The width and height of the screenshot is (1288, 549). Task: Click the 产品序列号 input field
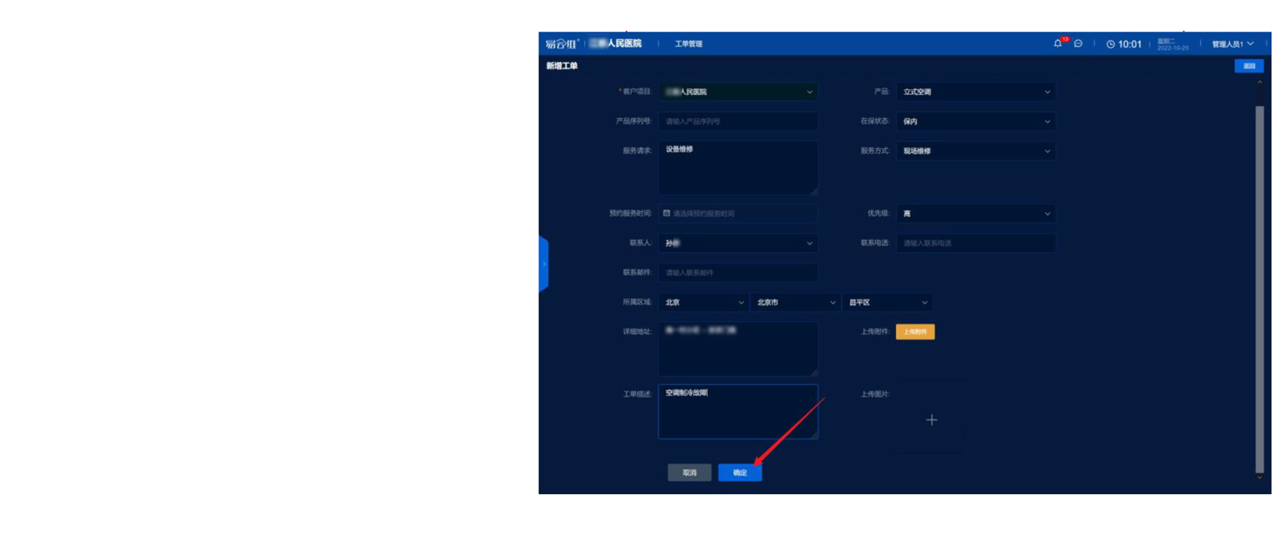[738, 122]
